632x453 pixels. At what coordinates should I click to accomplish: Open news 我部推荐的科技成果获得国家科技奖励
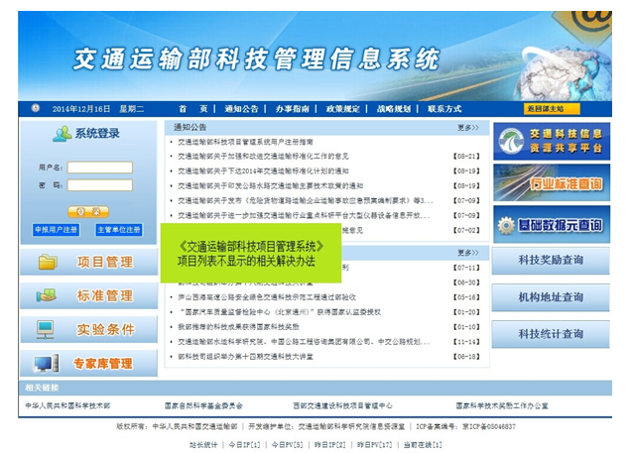[x=238, y=326]
